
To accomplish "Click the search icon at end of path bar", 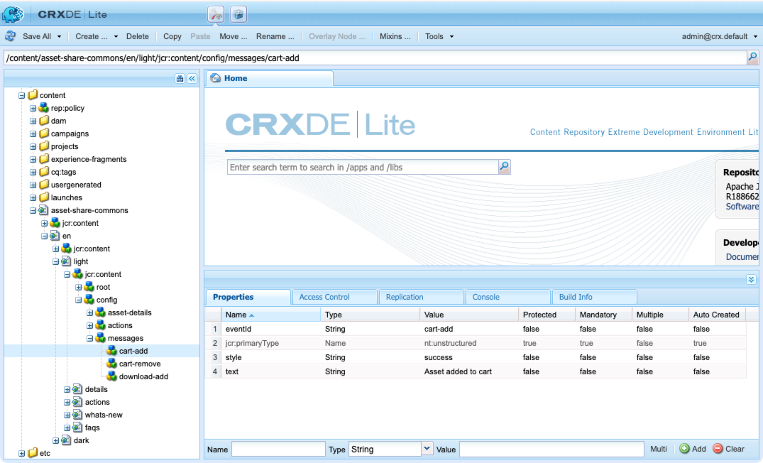I will pyautogui.click(x=752, y=58).
